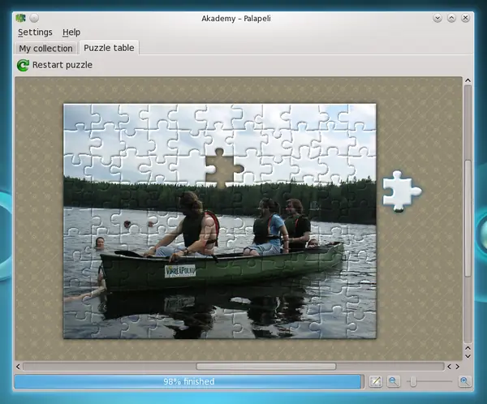Click the vertical scrollbar up arrow

coord(468,81)
